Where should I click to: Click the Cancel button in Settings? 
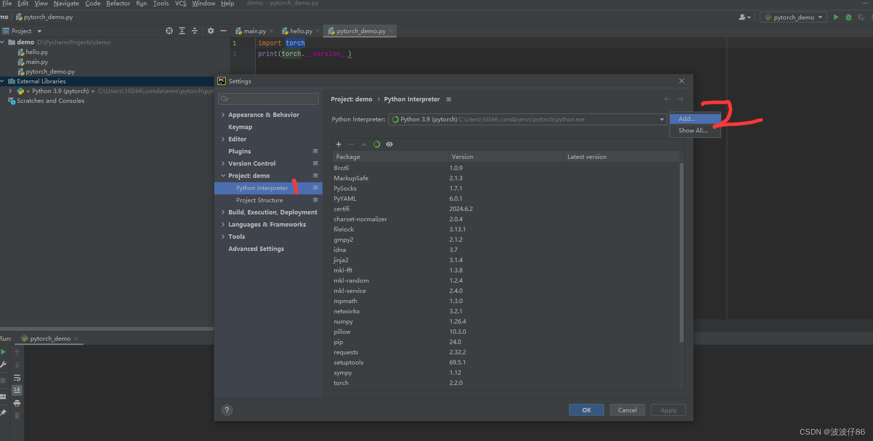pyautogui.click(x=628, y=410)
